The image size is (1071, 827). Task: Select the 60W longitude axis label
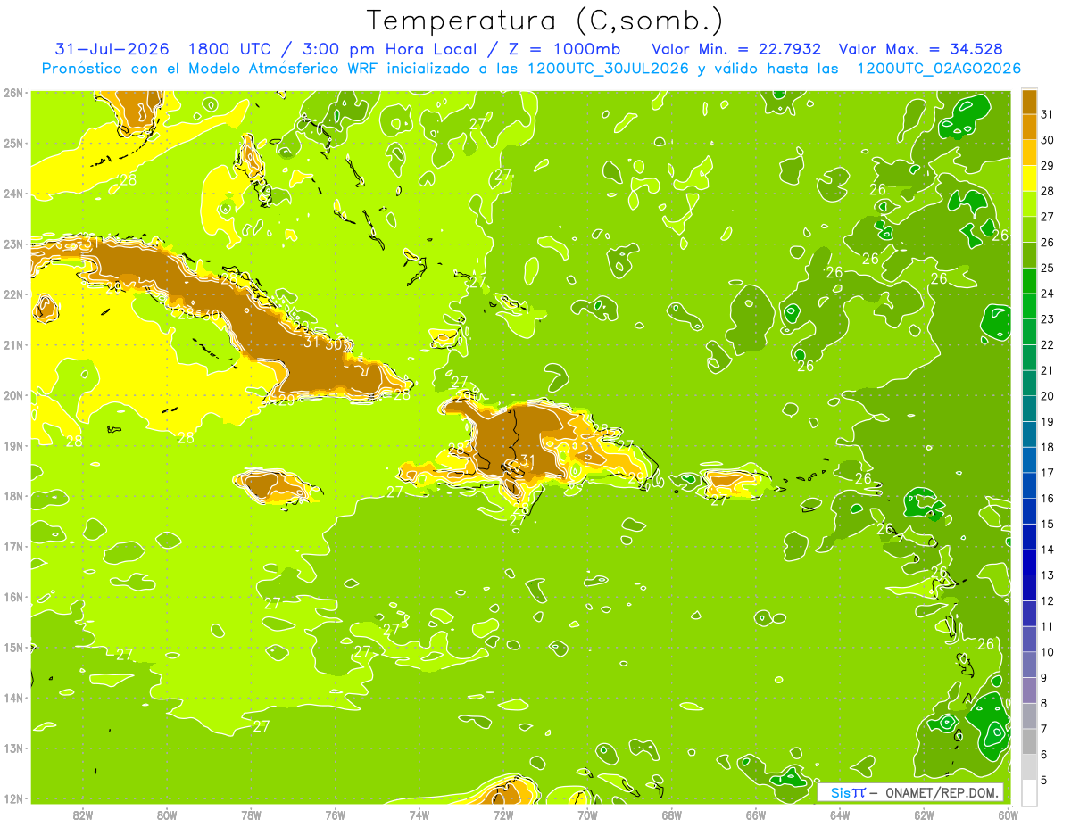[1008, 815]
